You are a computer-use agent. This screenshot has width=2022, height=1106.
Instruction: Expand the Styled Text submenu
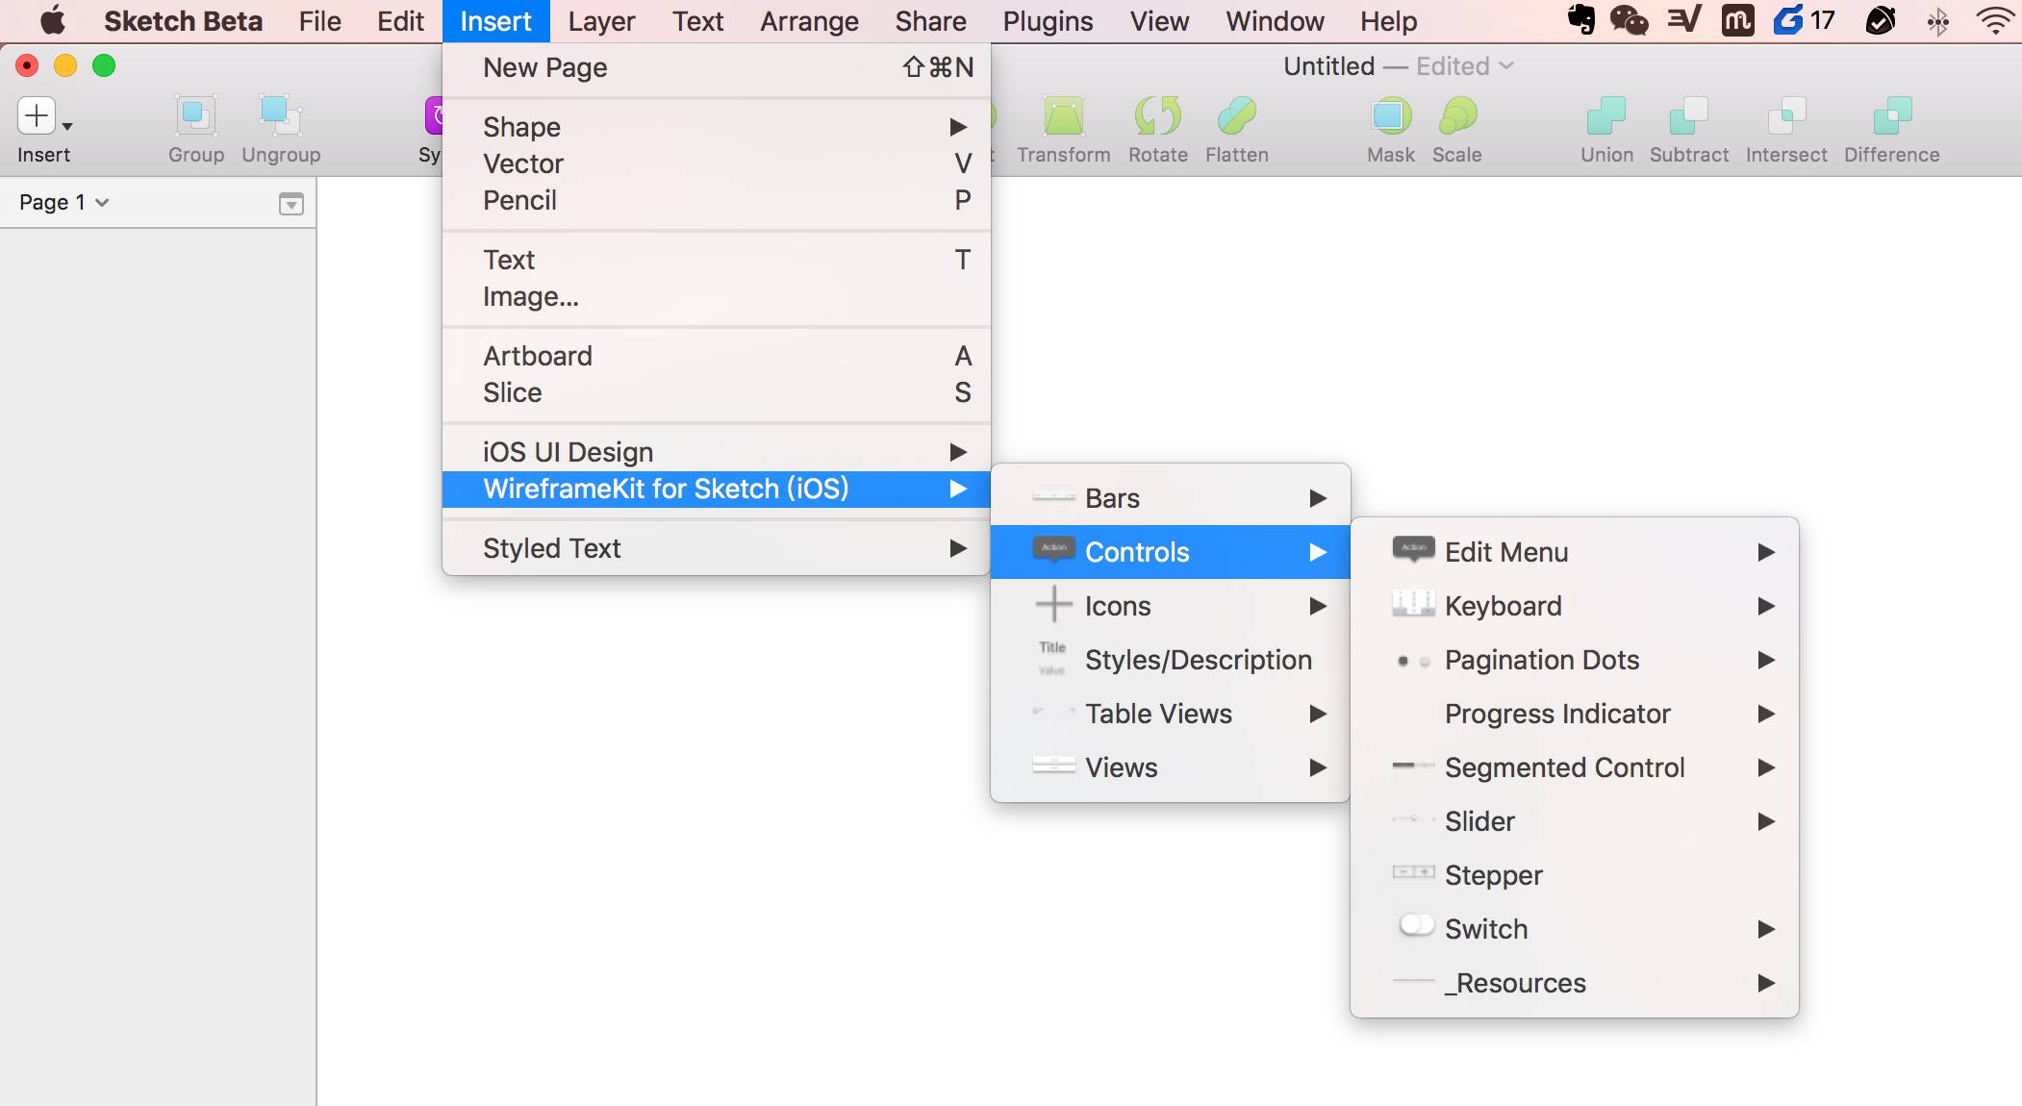point(717,548)
